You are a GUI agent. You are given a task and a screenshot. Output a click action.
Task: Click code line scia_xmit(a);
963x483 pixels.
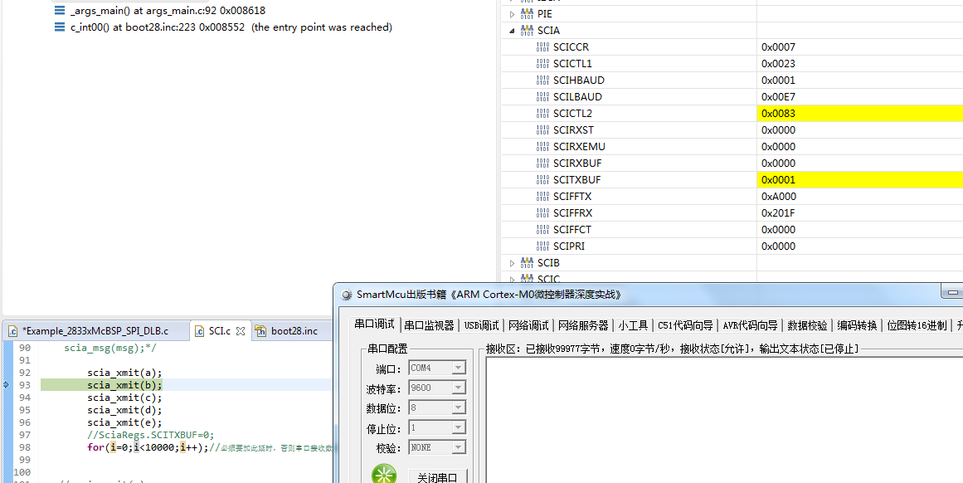point(124,373)
